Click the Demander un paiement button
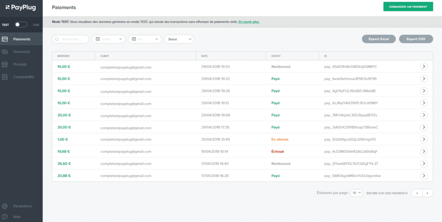442x222 pixels. [x=408, y=7]
